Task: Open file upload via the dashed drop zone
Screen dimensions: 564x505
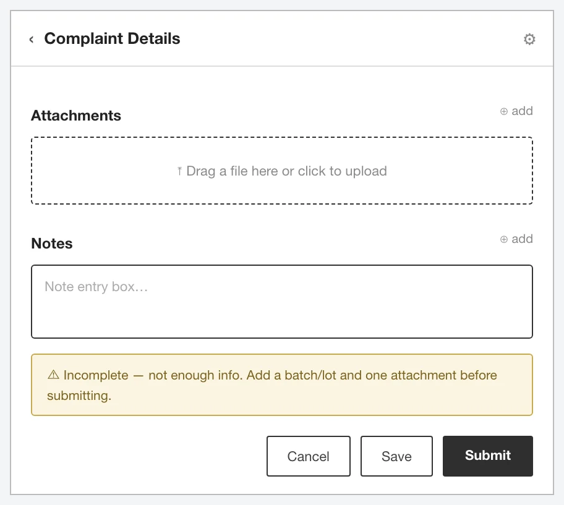Action: point(282,171)
